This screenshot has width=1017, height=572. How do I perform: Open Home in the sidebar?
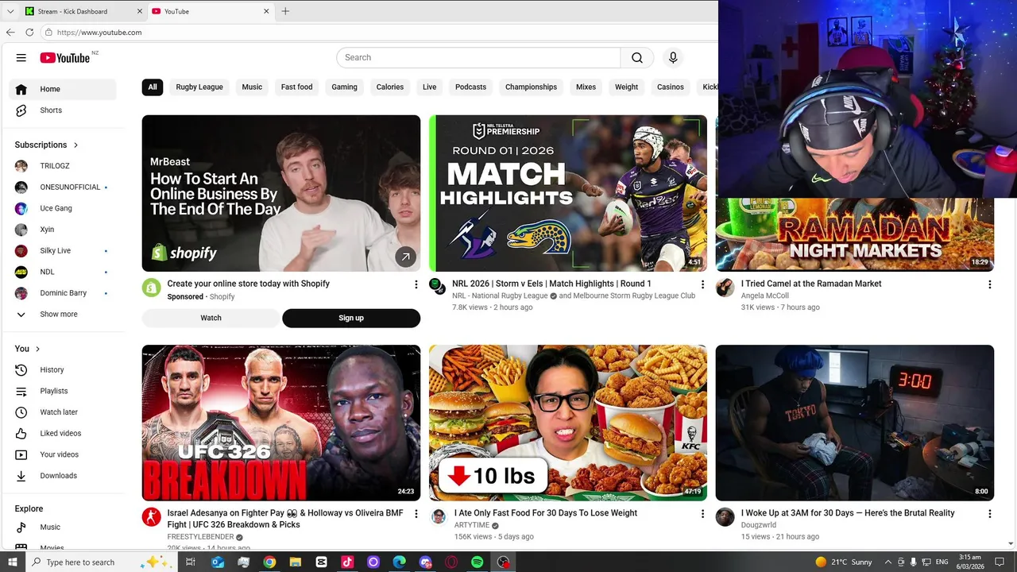(x=63, y=89)
